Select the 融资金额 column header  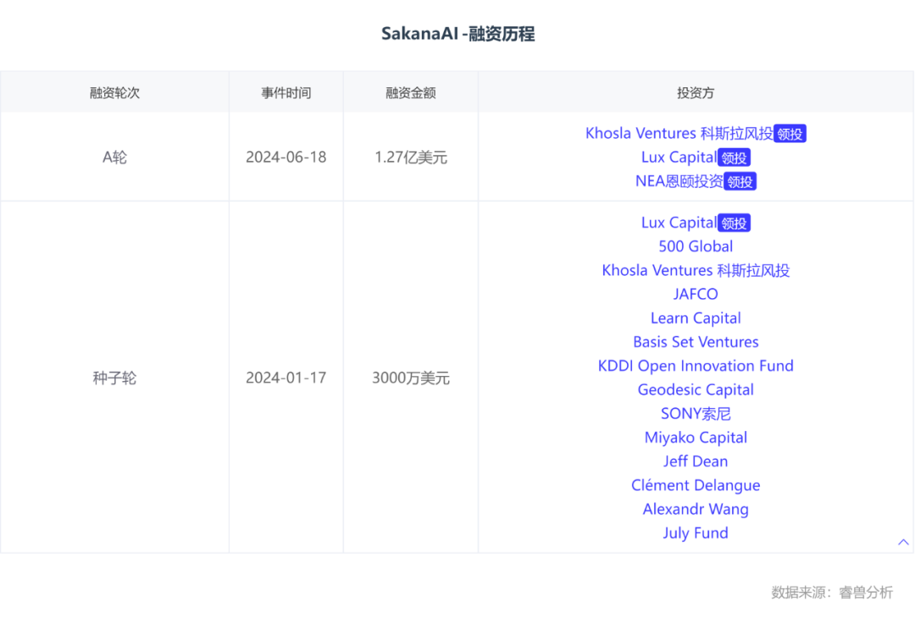click(411, 92)
